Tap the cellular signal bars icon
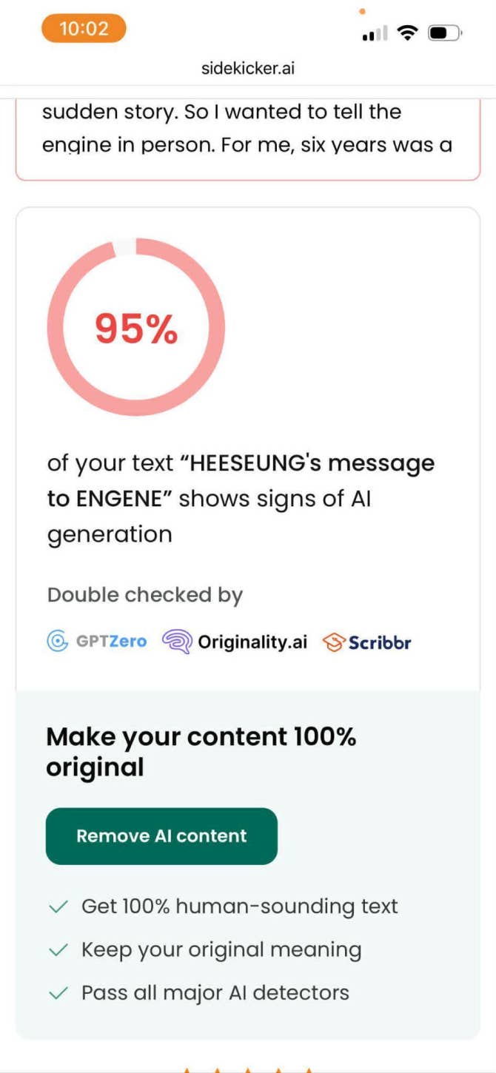The width and height of the screenshot is (496, 1073). (x=375, y=34)
